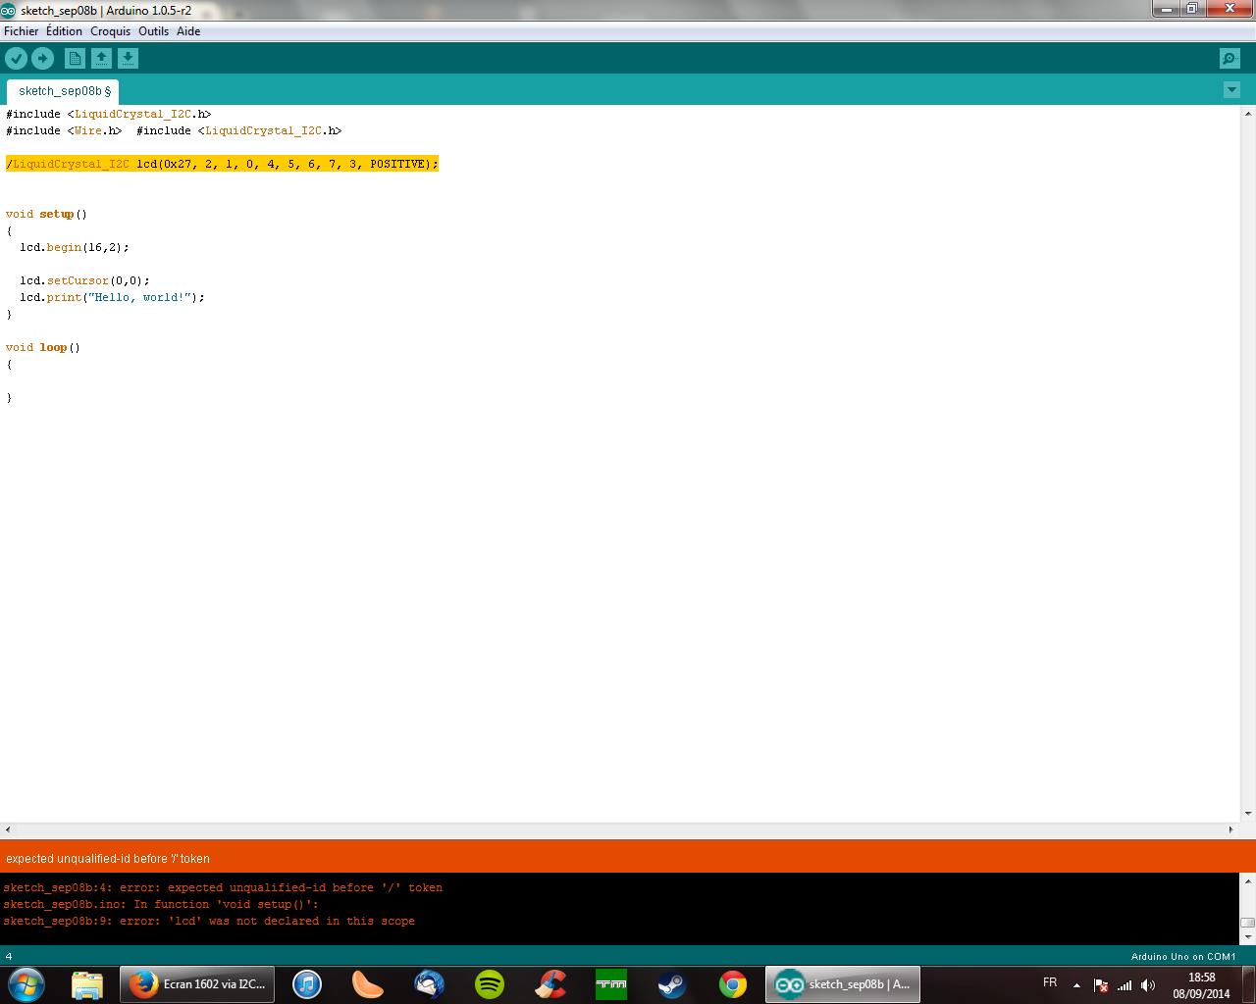Image resolution: width=1256 pixels, height=1004 pixels.
Task: Open the Fichier menu
Action: tap(21, 31)
